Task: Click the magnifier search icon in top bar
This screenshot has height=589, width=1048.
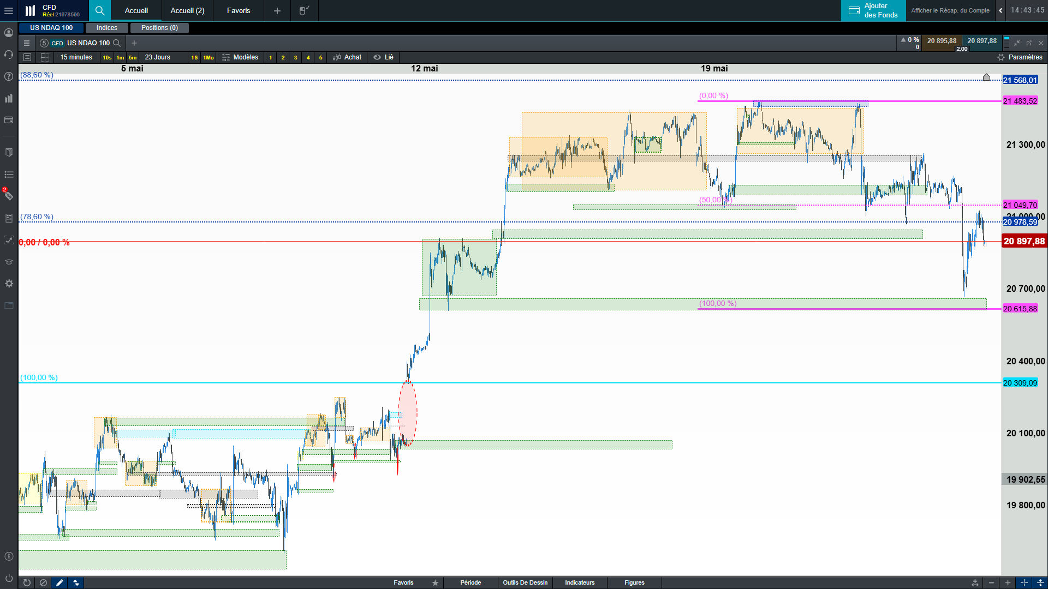Action: click(x=99, y=10)
